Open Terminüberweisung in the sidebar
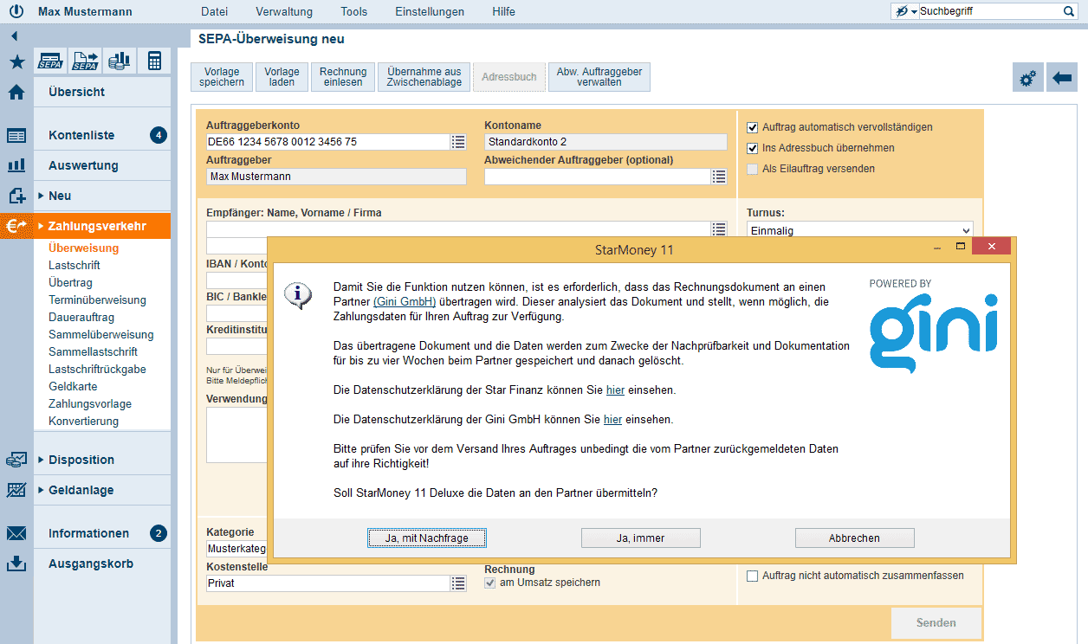 [97, 300]
